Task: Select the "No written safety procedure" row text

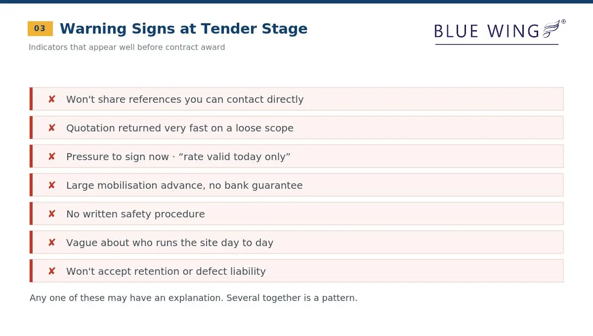Action: (135, 214)
